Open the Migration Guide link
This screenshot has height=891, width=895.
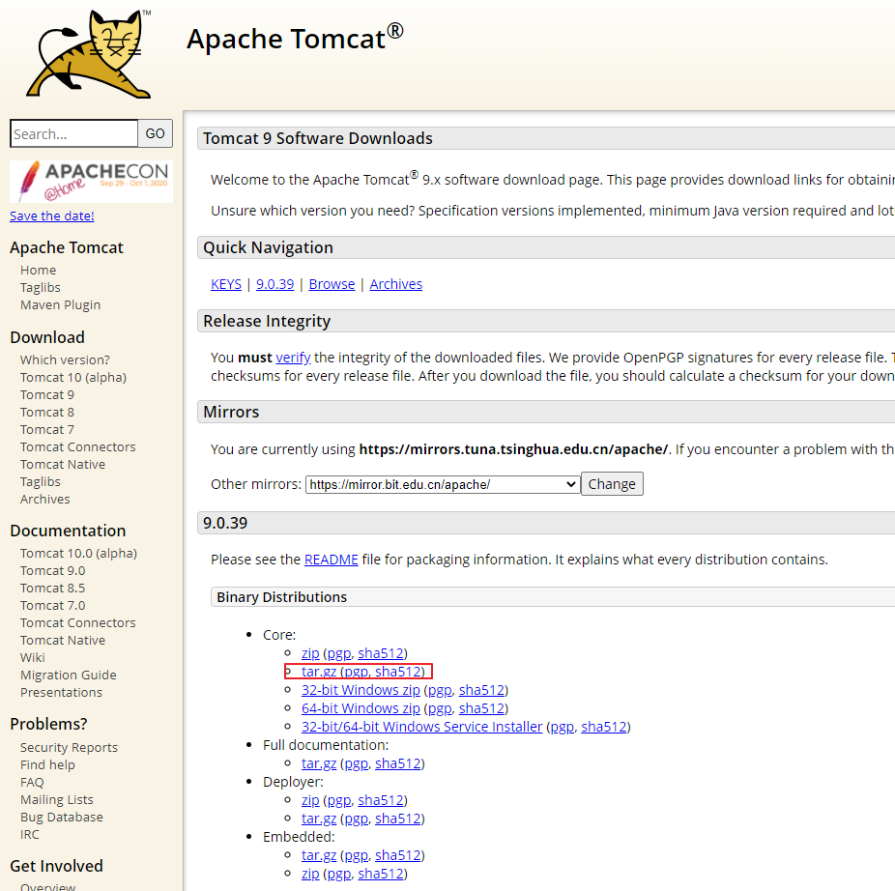pyautogui.click(x=69, y=675)
